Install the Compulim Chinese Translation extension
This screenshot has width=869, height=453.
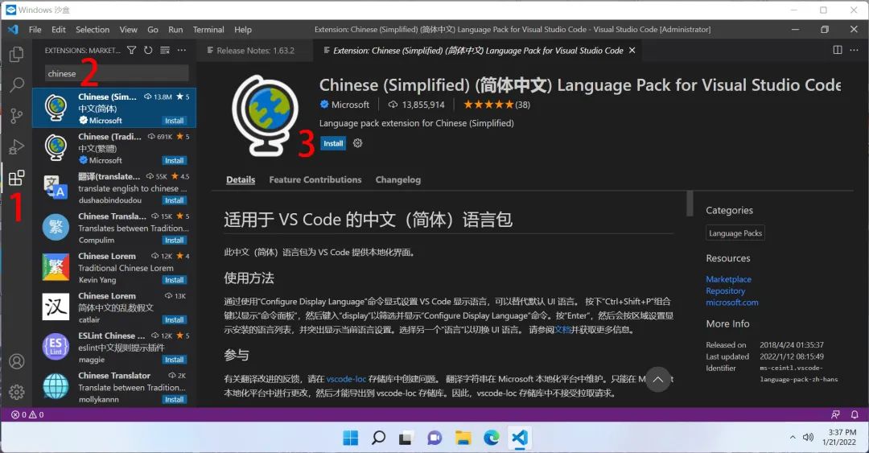point(174,240)
